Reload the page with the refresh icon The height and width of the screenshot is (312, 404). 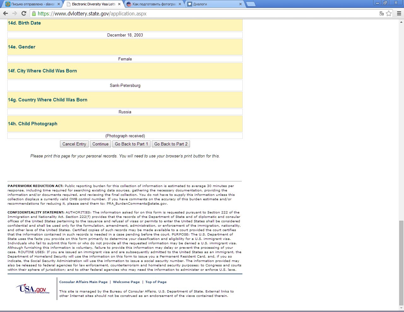click(24, 14)
